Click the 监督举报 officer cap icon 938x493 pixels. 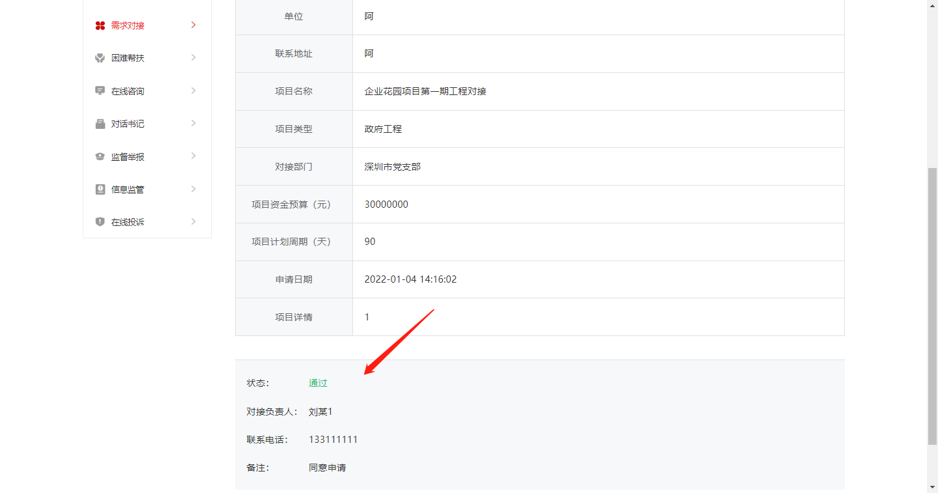[x=100, y=156]
